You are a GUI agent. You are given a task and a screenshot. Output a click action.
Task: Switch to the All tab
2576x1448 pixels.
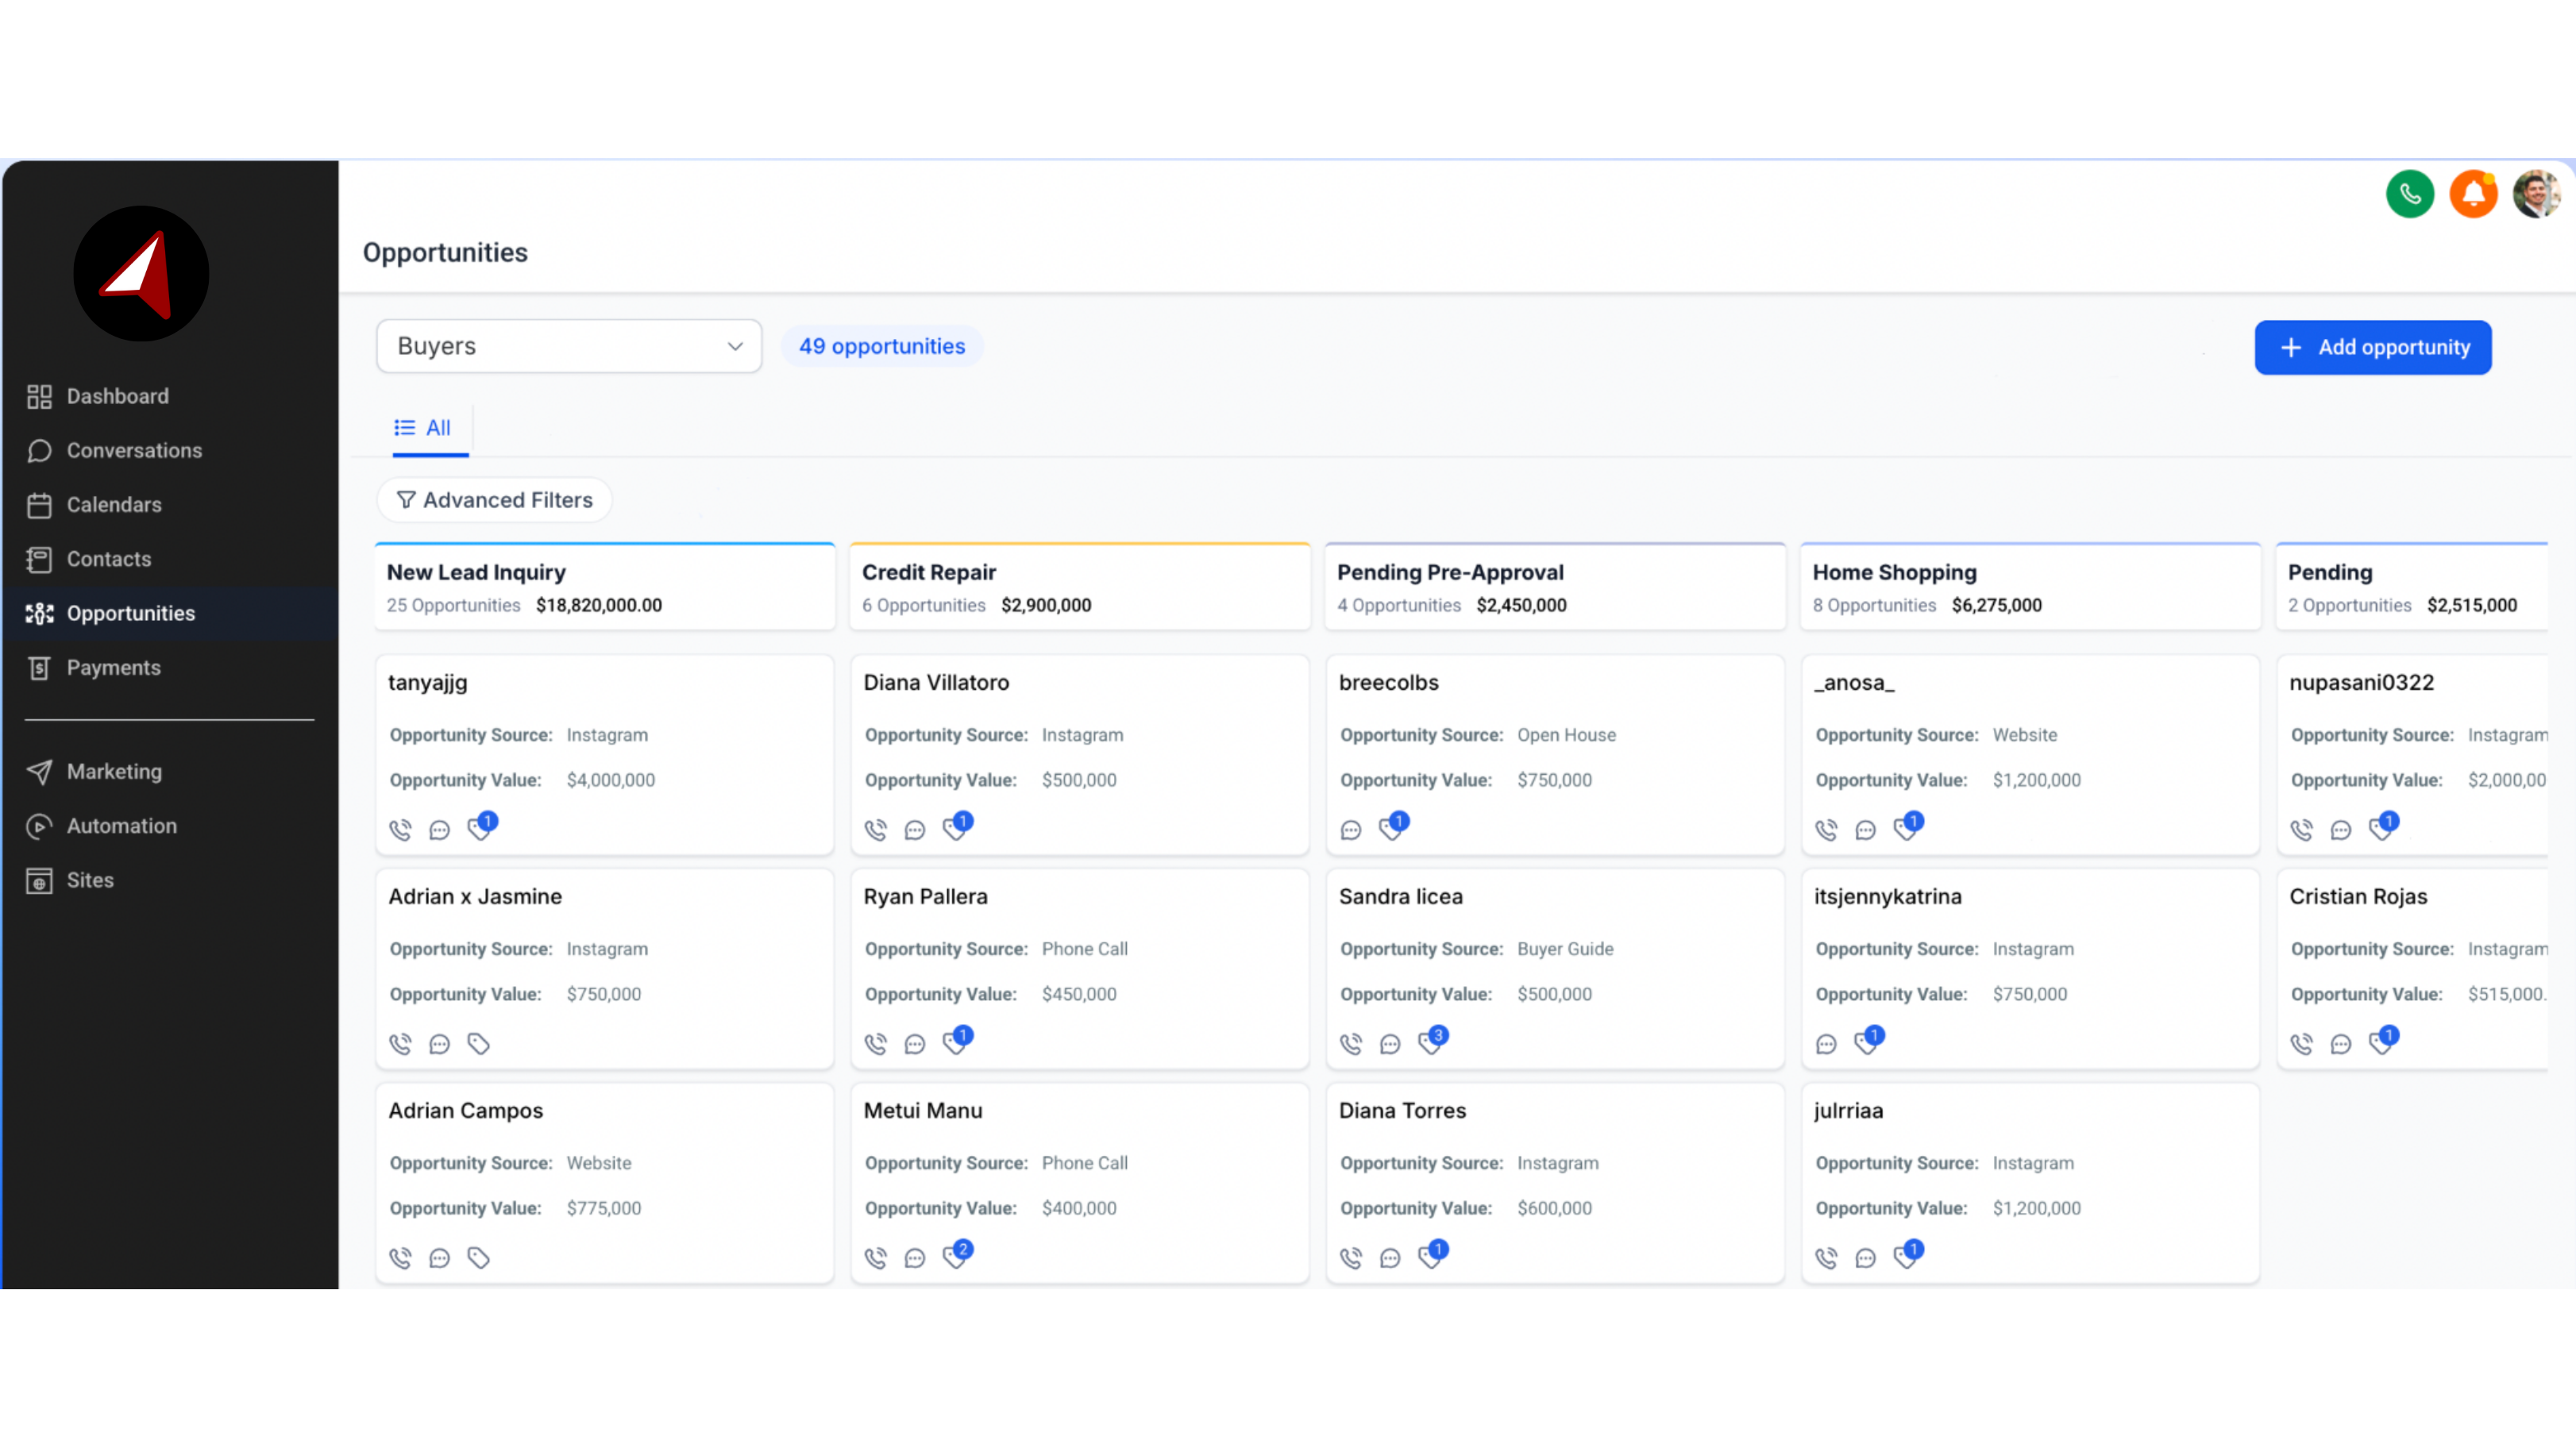pos(424,428)
